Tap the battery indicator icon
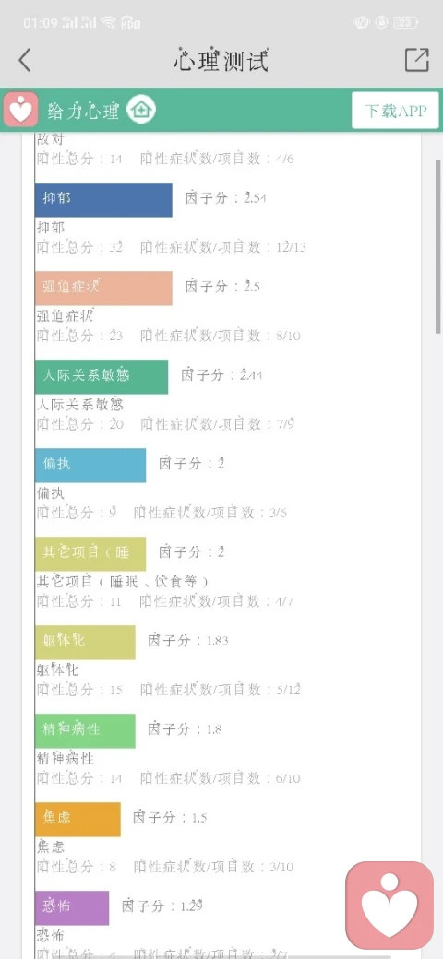 405,23
